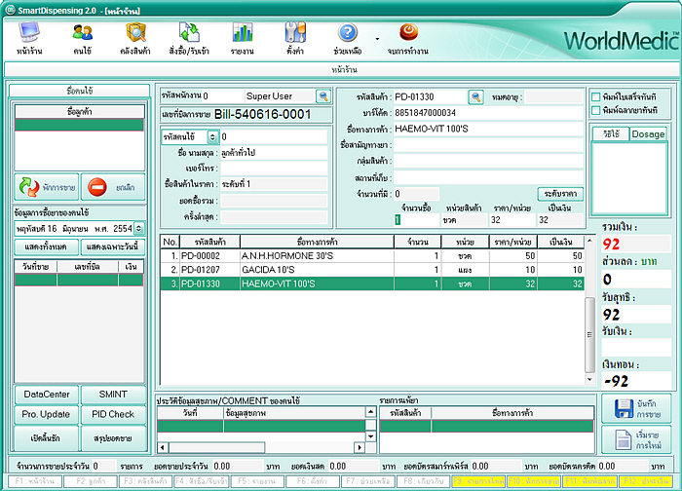
Task: Click product code cell PD-00002
Action: [x=209, y=255]
